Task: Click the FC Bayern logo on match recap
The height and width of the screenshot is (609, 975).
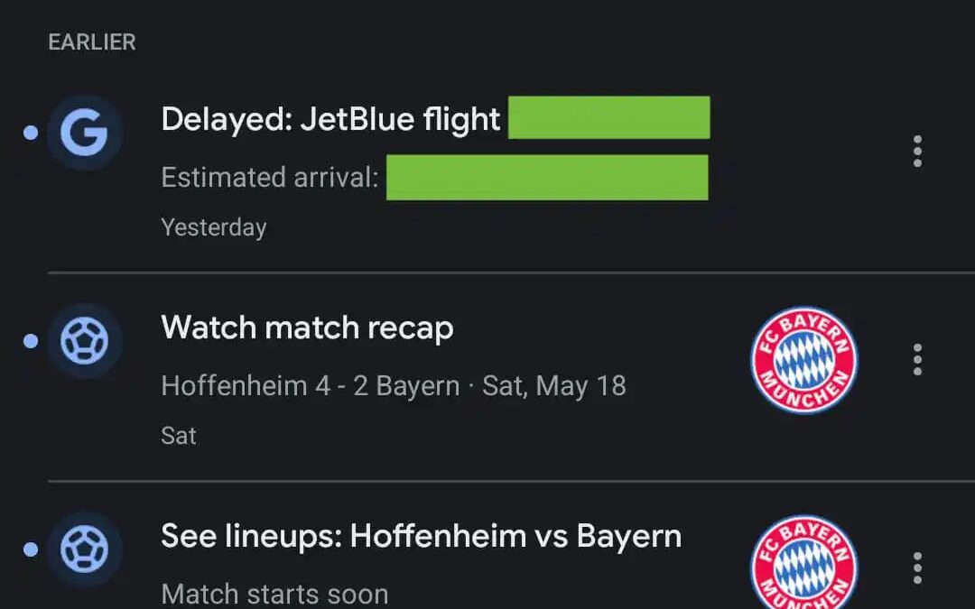Action: tap(803, 360)
